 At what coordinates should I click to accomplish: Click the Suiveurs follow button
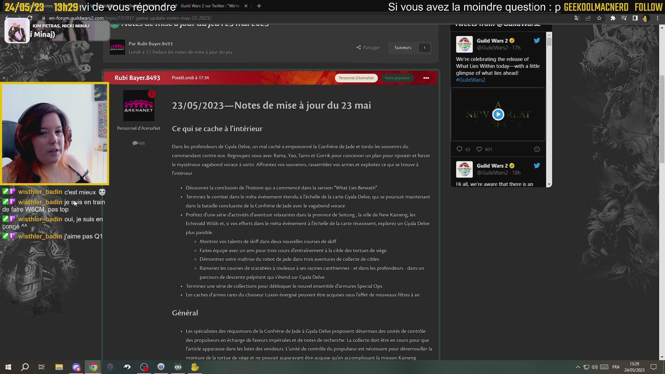coord(403,48)
